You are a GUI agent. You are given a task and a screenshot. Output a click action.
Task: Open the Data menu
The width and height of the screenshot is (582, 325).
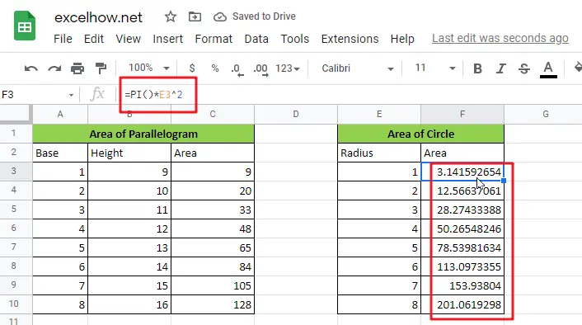click(256, 39)
